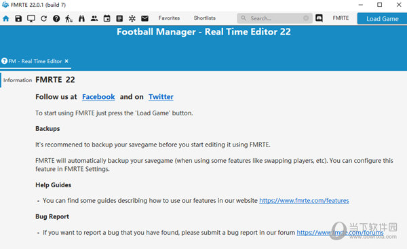Open the fmrte.com/features link
The image size is (407, 249).
click(x=304, y=201)
